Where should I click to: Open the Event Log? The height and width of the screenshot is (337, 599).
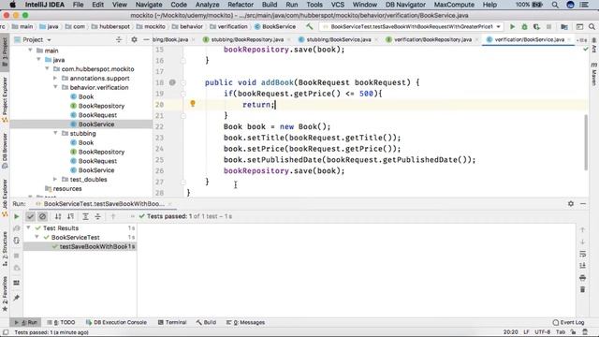(568, 322)
